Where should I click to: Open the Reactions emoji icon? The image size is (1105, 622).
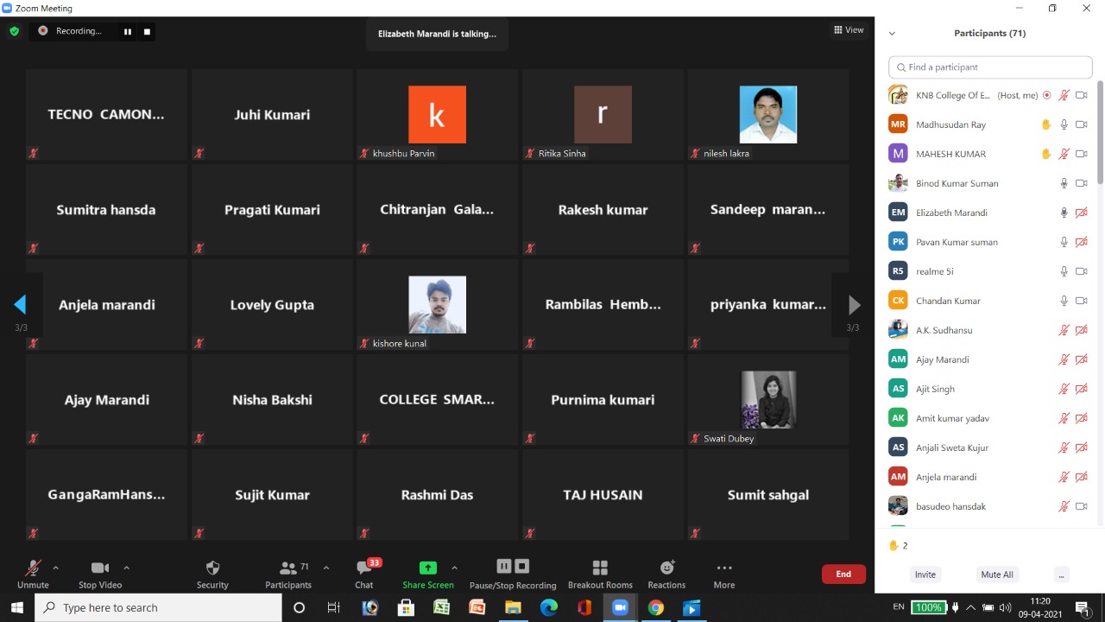(x=666, y=568)
